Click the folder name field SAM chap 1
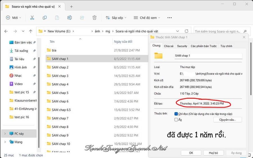Image resolution: width=253 pixels, height=158 pixels. [208, 56]
